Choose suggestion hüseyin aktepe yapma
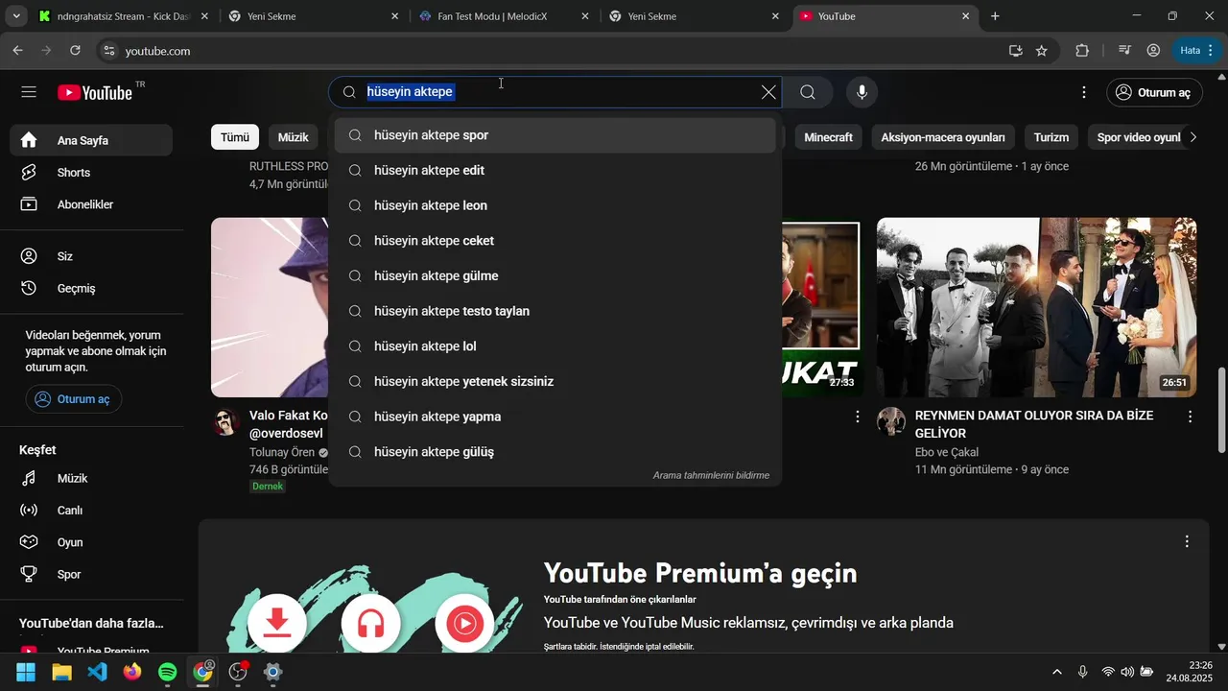 [x=555, y=417]
